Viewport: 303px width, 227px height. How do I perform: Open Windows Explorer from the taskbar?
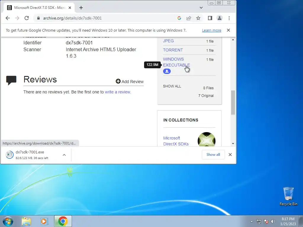point(26,221)
